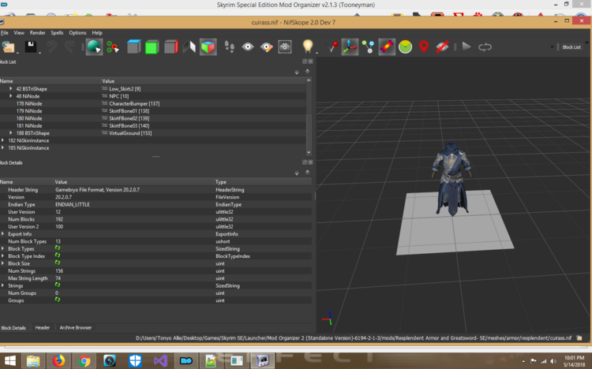Open the Render menu
This screenshot has width=592, height=369.
pyautogui.click(x=37, y=33)
